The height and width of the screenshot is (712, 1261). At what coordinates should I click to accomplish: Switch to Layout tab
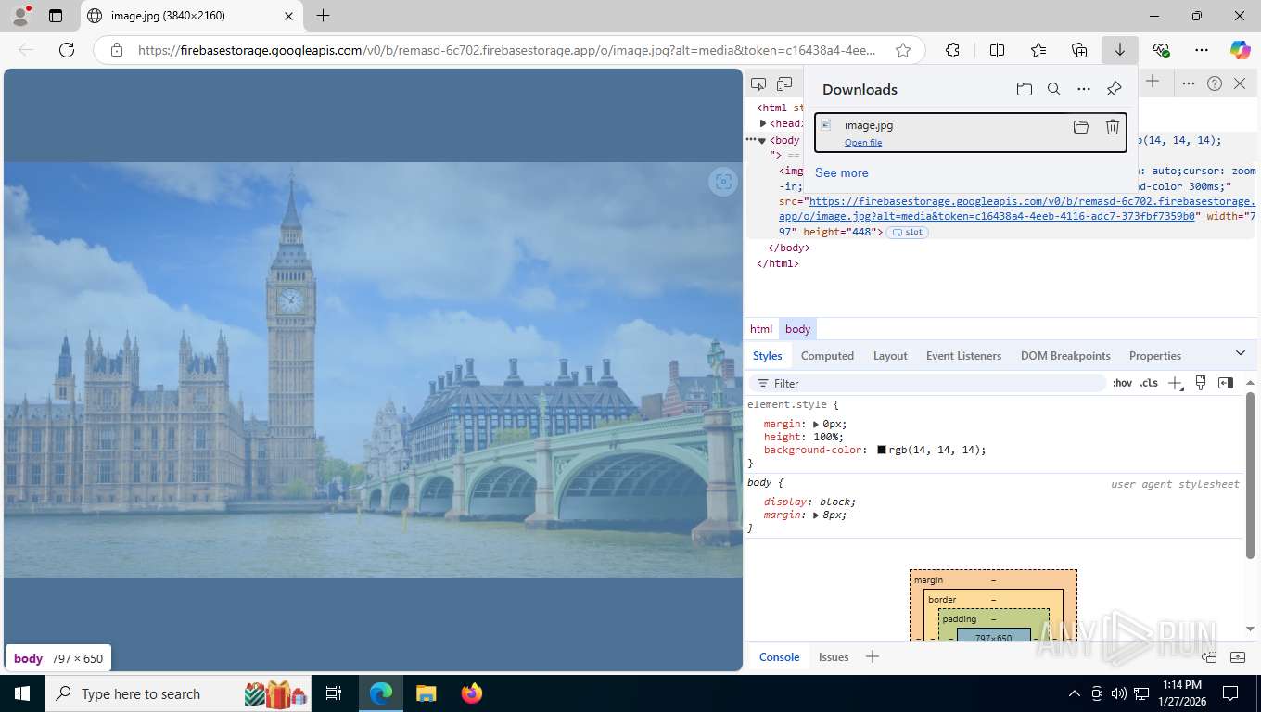pos(890,356)
